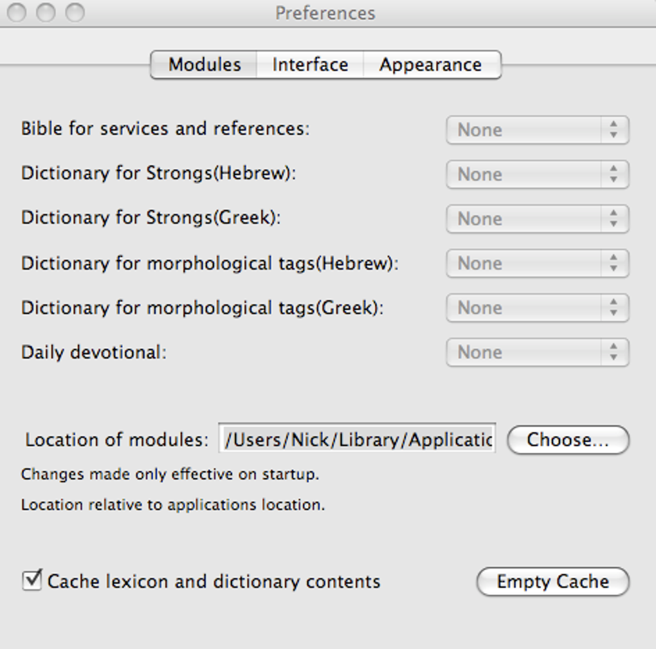Close the Preferences window
656x649 pixels.
(x=17, y=12)
